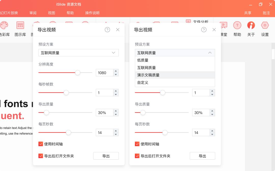This screenshot has width=275, height=171.
Task: Open the 视图 menu tab
Action: [x=51, y=13]
